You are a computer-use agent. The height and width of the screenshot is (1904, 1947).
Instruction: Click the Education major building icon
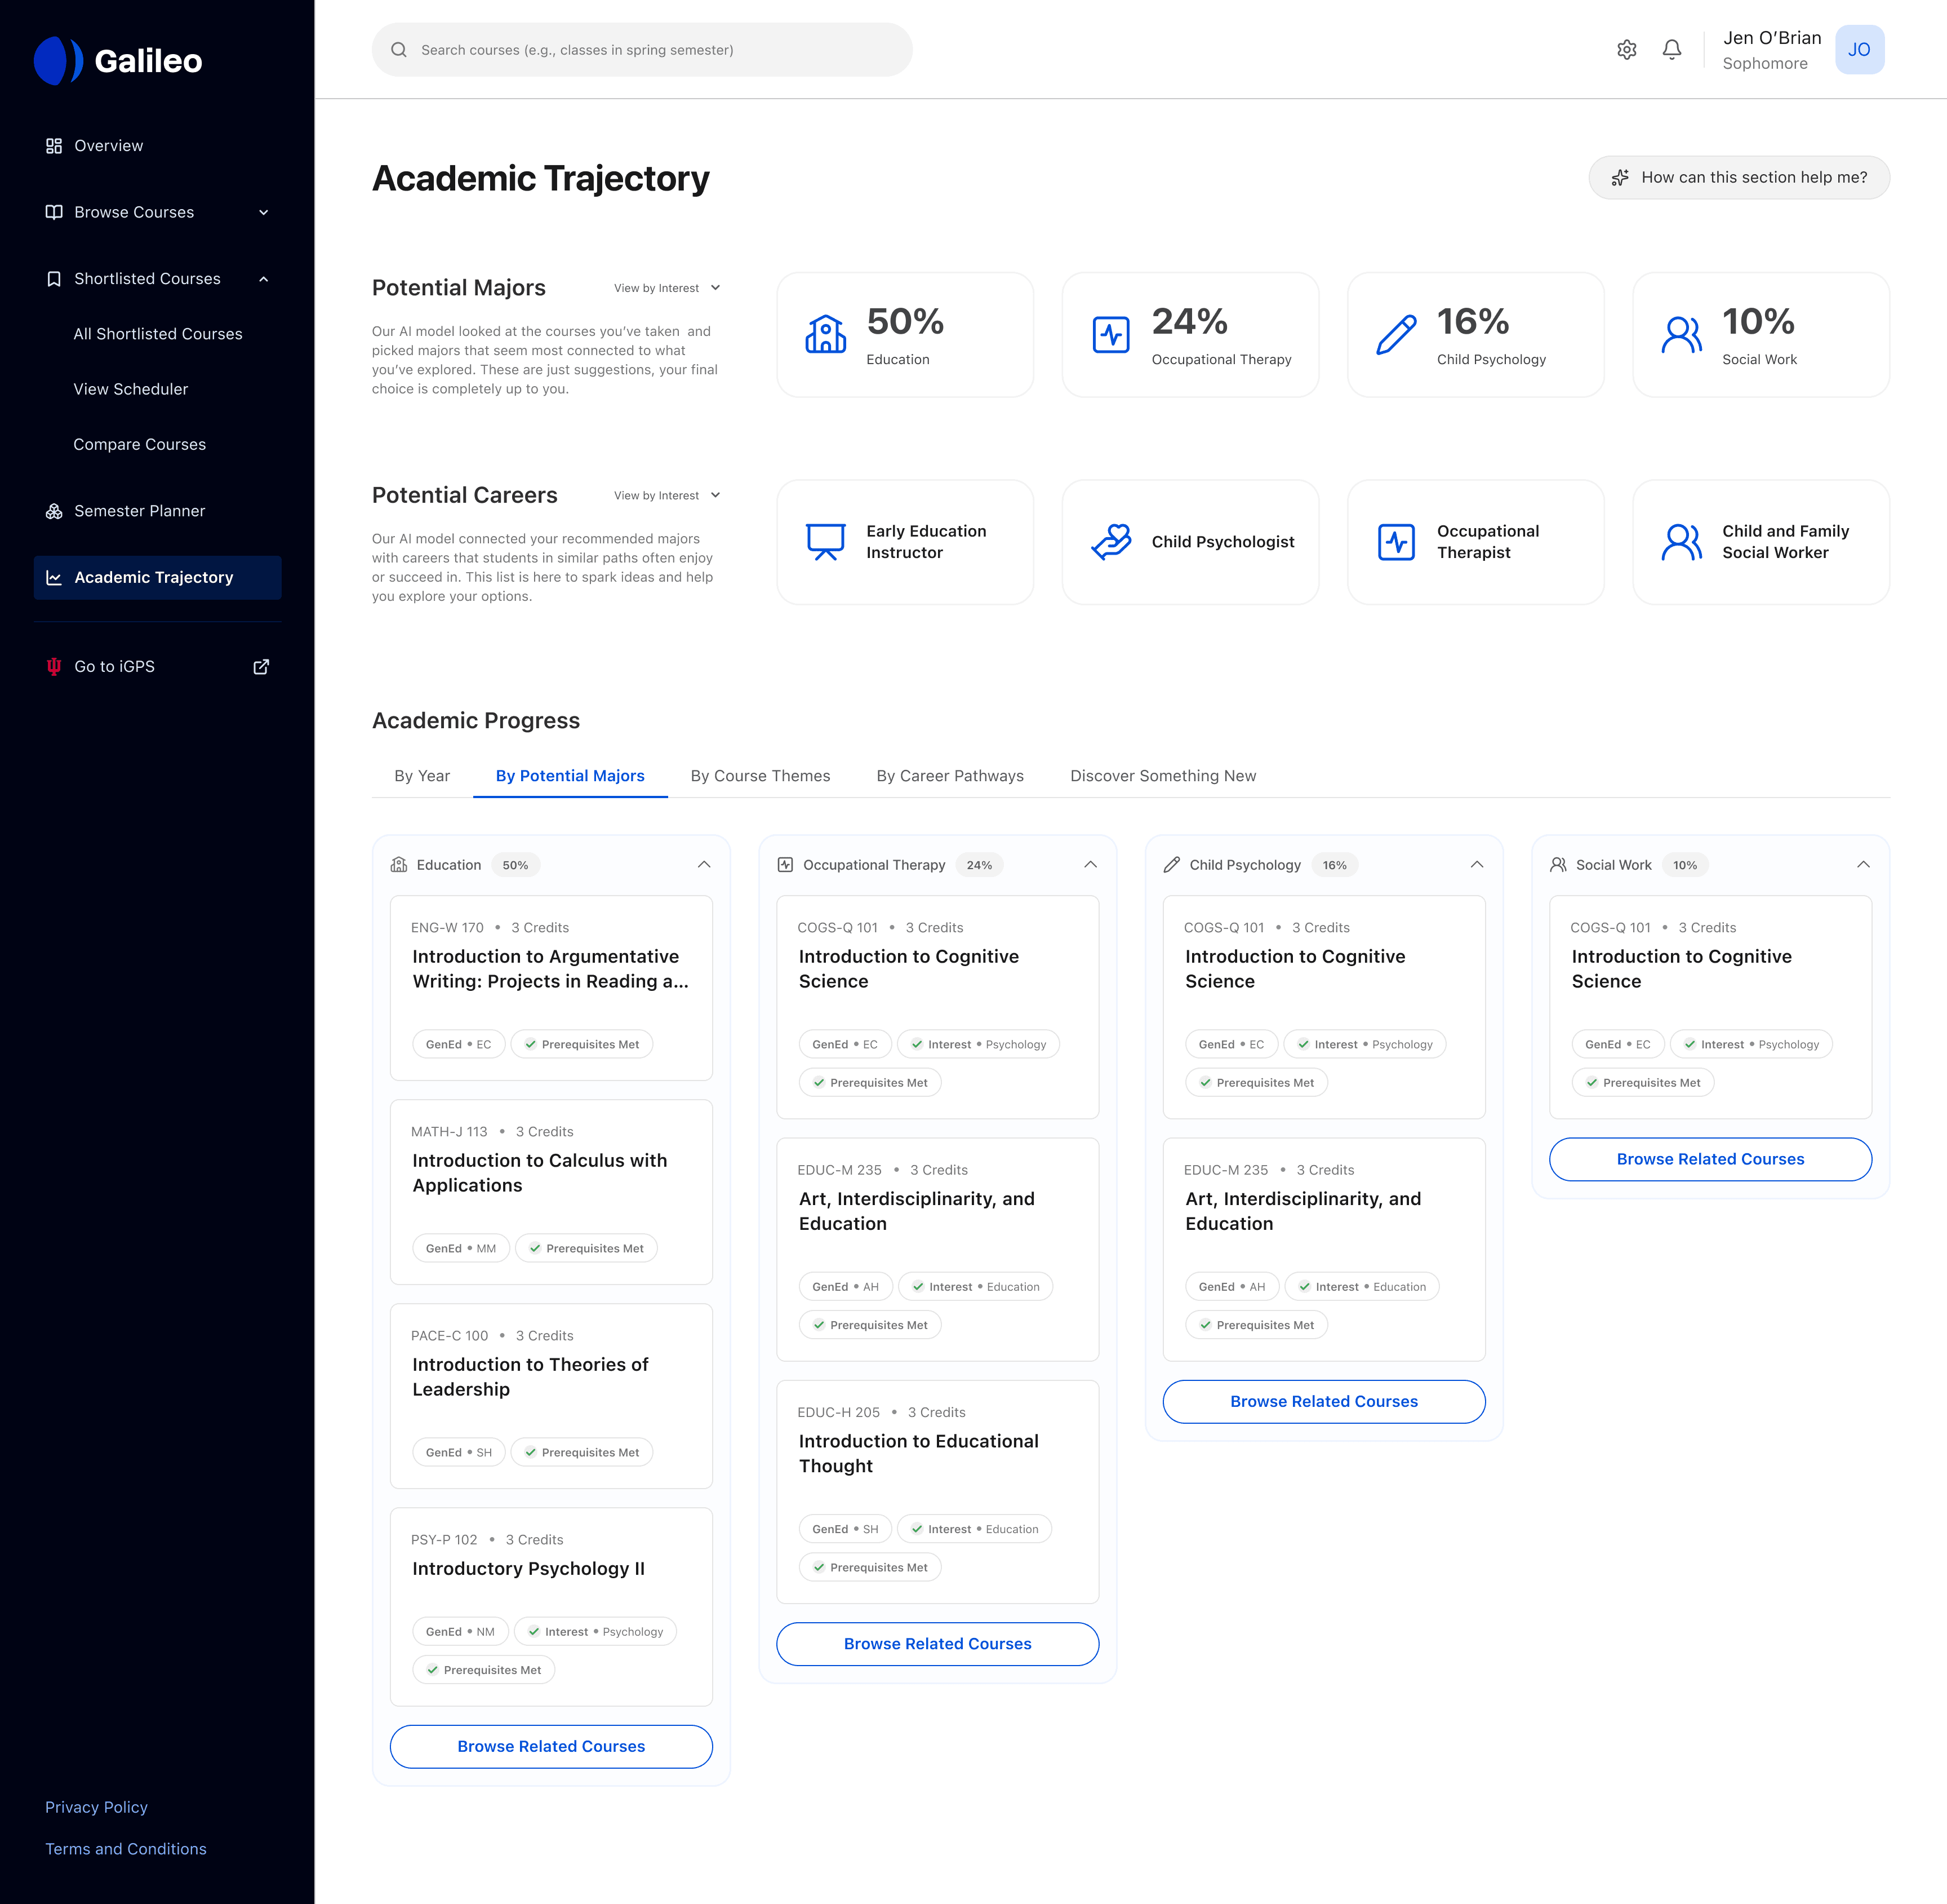click(825, 334)
